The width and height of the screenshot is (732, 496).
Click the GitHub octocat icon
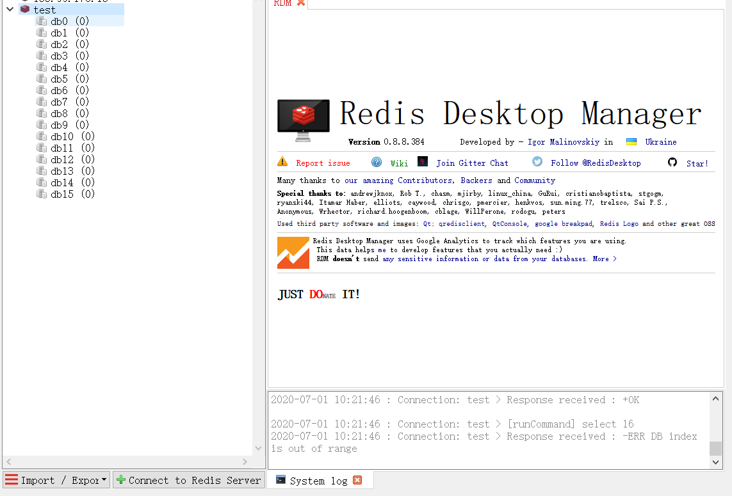click(672, 162)
